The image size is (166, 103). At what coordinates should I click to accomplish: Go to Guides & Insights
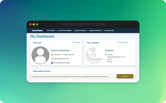[x=80, y=31]
